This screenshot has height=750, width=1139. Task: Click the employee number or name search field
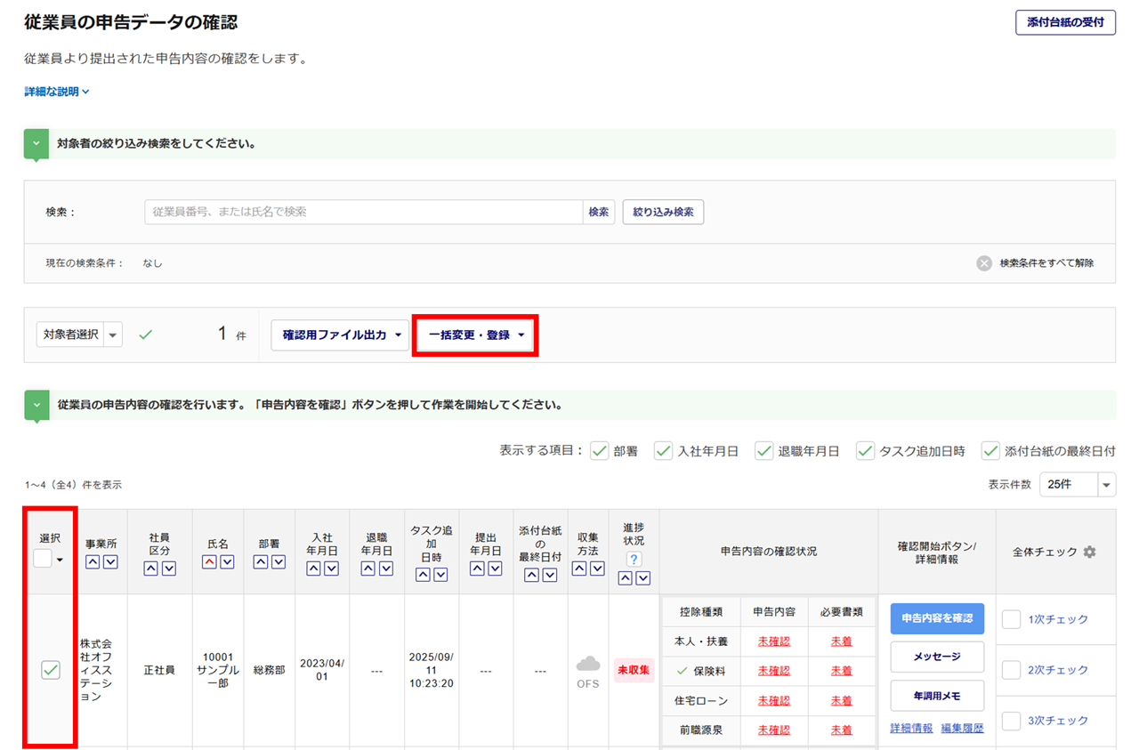pos(363,212)
